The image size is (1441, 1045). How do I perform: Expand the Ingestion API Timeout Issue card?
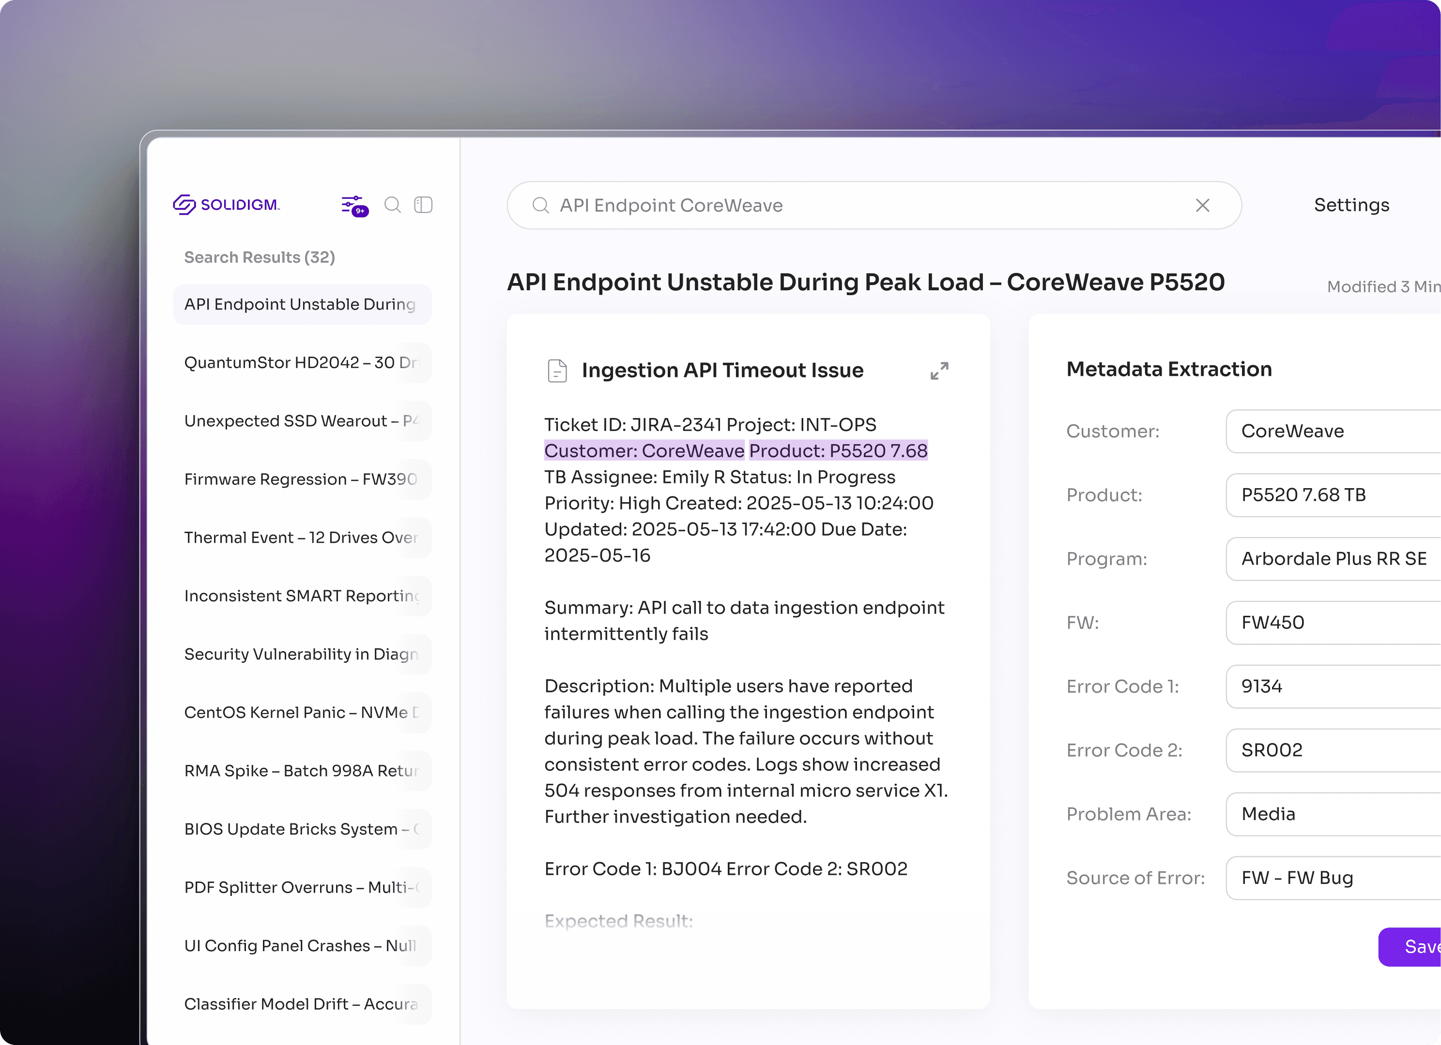[939, 371]
